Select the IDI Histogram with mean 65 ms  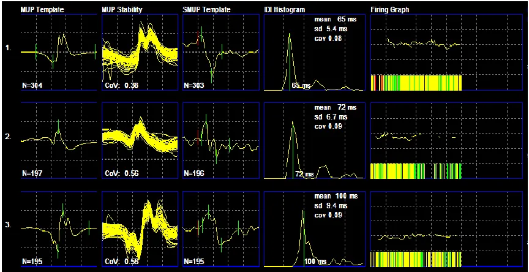(313, 52)
